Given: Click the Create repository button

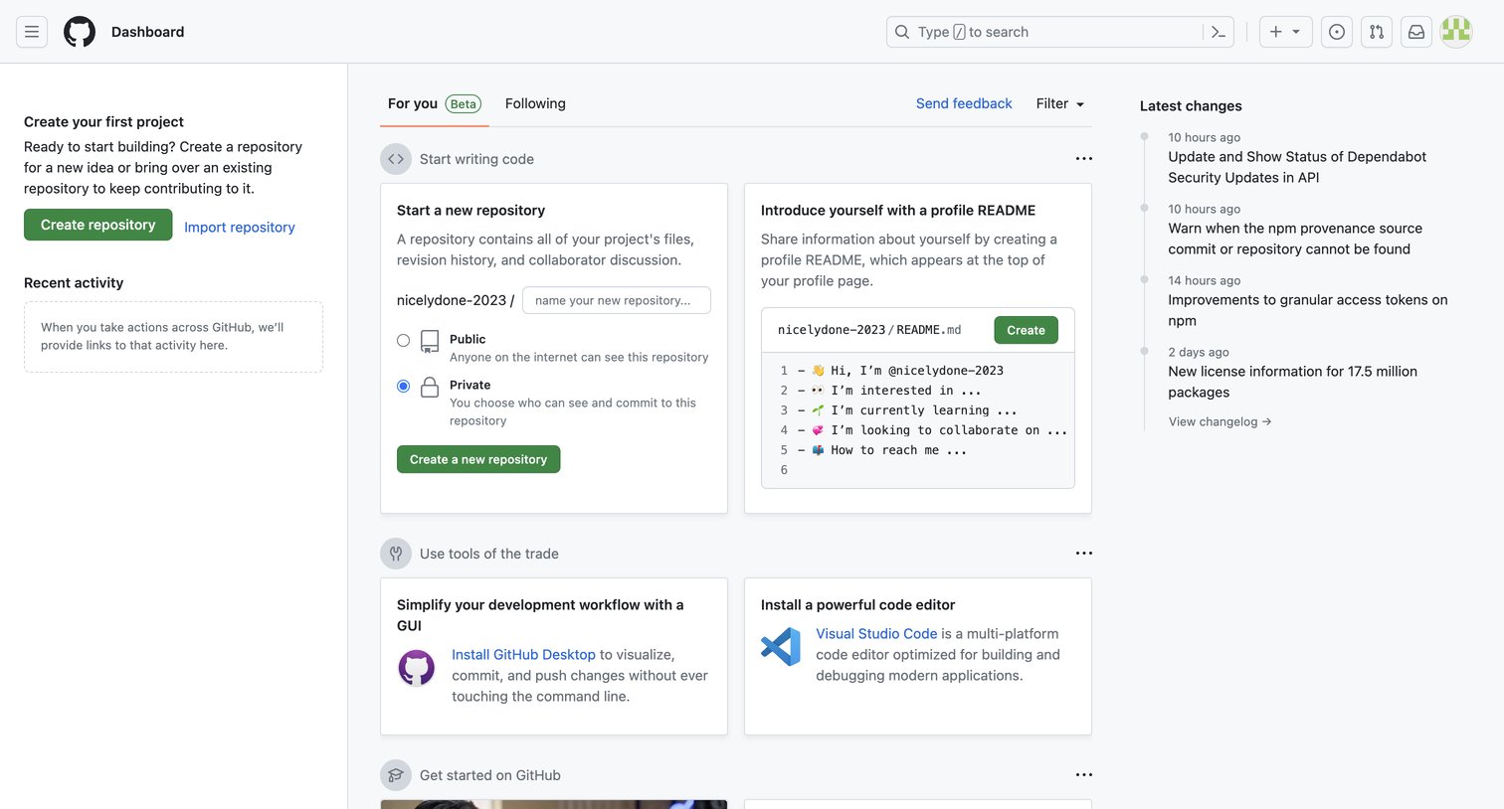Looking at the screenshot, I should tap(98, 225).
